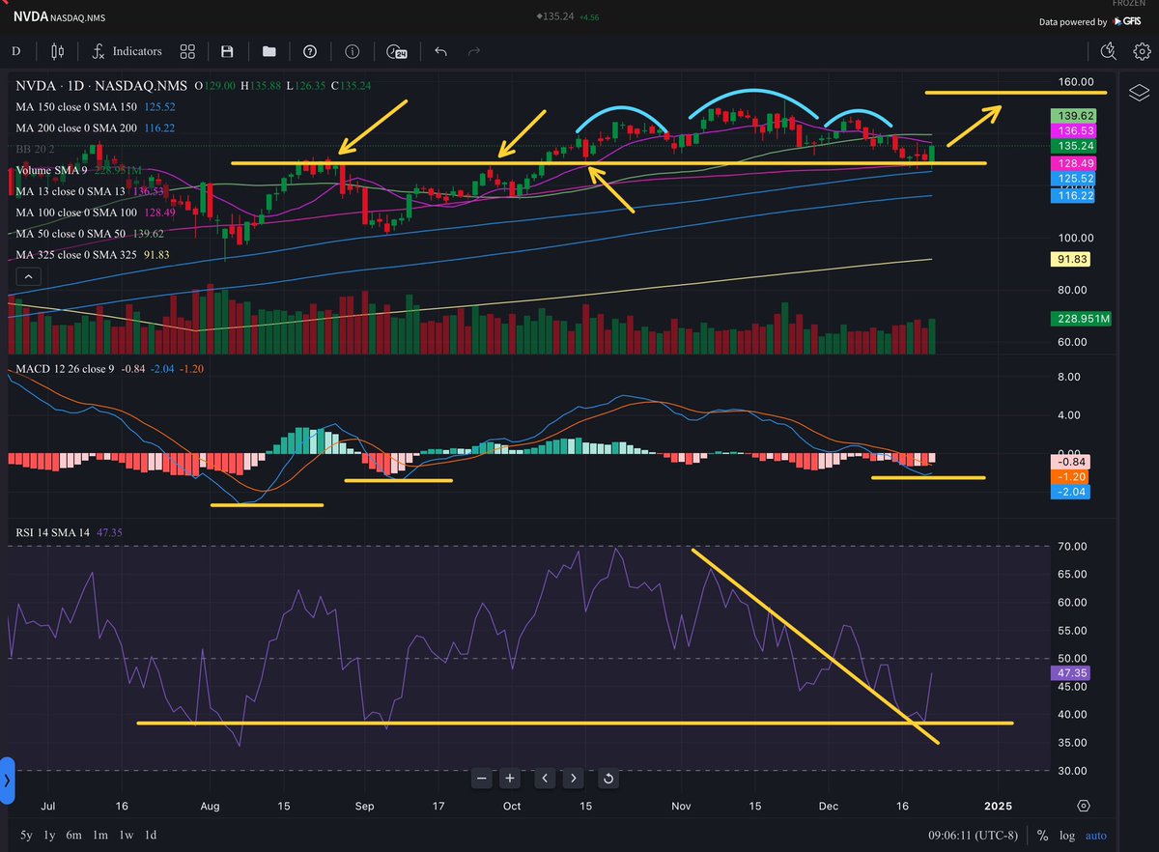Select the 1y date range
The image size is (1159, 852).
51,835
